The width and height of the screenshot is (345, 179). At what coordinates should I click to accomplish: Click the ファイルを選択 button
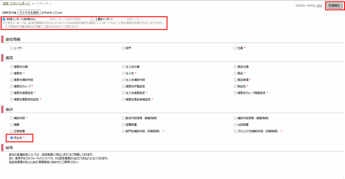coord(29,12)
